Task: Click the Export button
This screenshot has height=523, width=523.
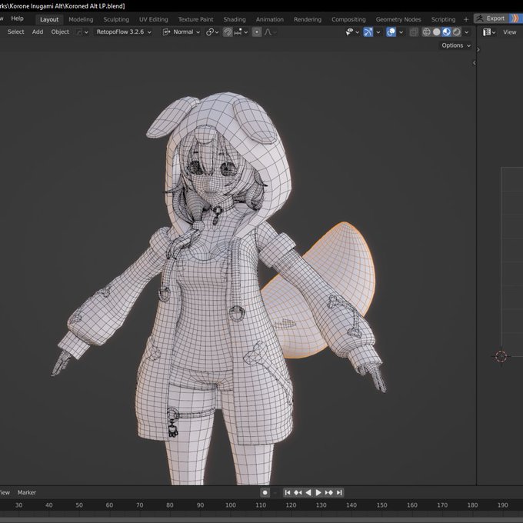Action: [x=491, y=18]
